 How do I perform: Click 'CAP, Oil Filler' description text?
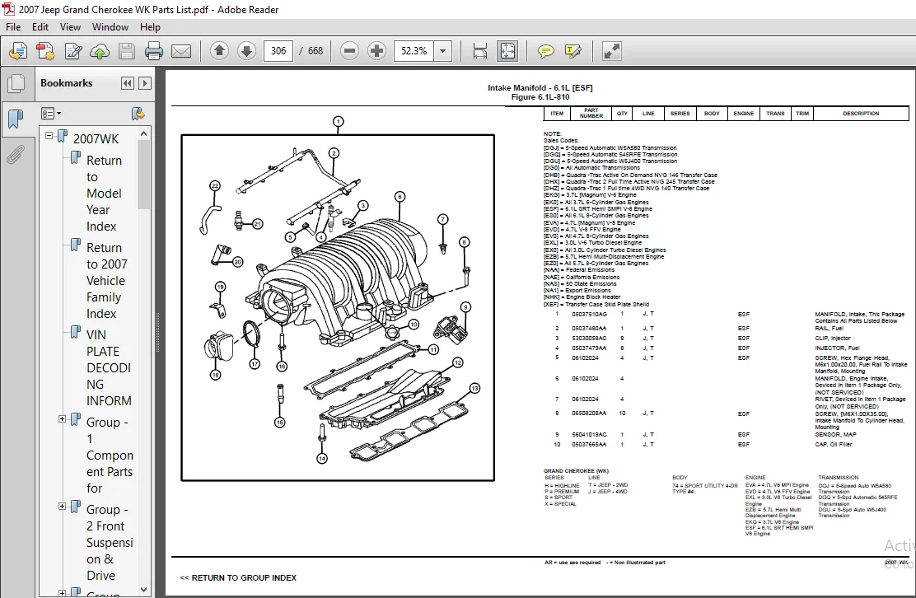pos(833,445)
